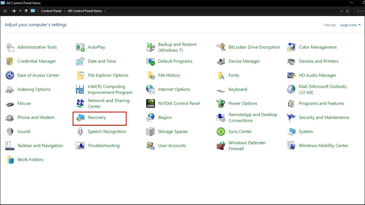Open the Device Manager icon
Screen dimensions: 365x205
coord(221,61)
